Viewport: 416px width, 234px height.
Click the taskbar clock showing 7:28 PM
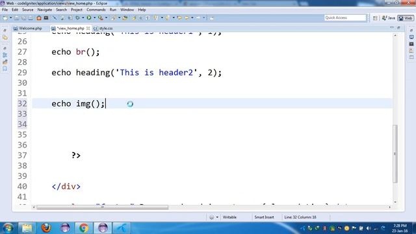click(x=400, y=228)
